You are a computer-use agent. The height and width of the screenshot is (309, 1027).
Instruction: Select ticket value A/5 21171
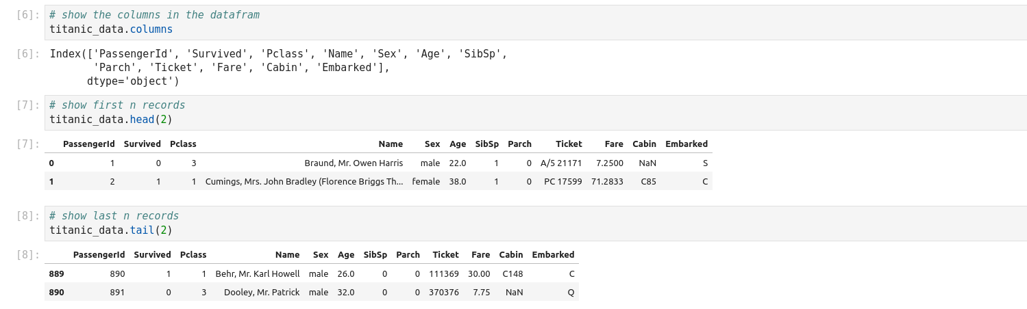pyautogui.click(x=560, y=163)
